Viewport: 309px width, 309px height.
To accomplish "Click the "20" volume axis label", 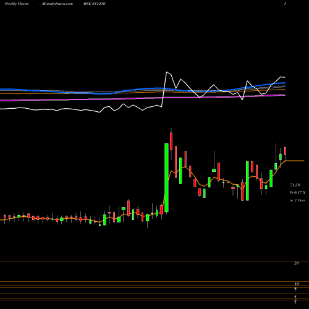I will pyautogui.click(x=297, y=263).
